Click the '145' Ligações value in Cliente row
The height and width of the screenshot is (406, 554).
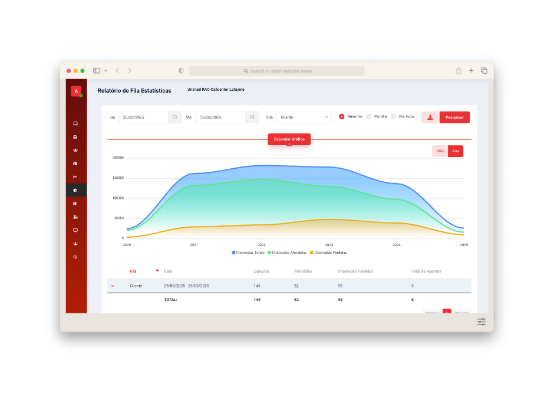point(257,286)
